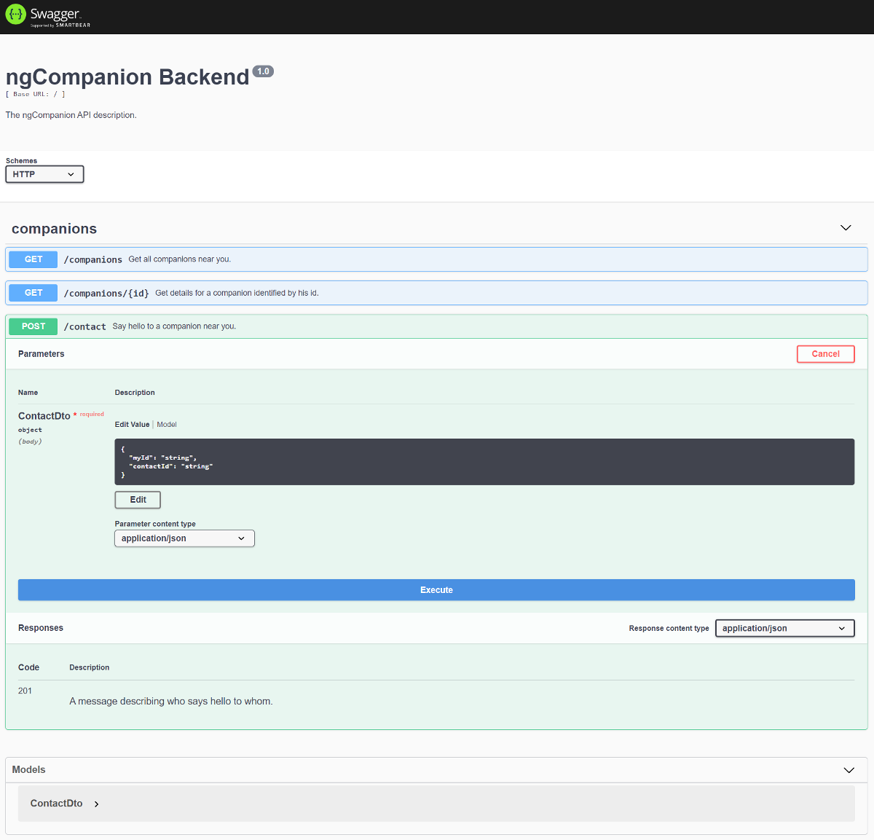
Task: Click the Edit button below body
Action: [138, 500]
